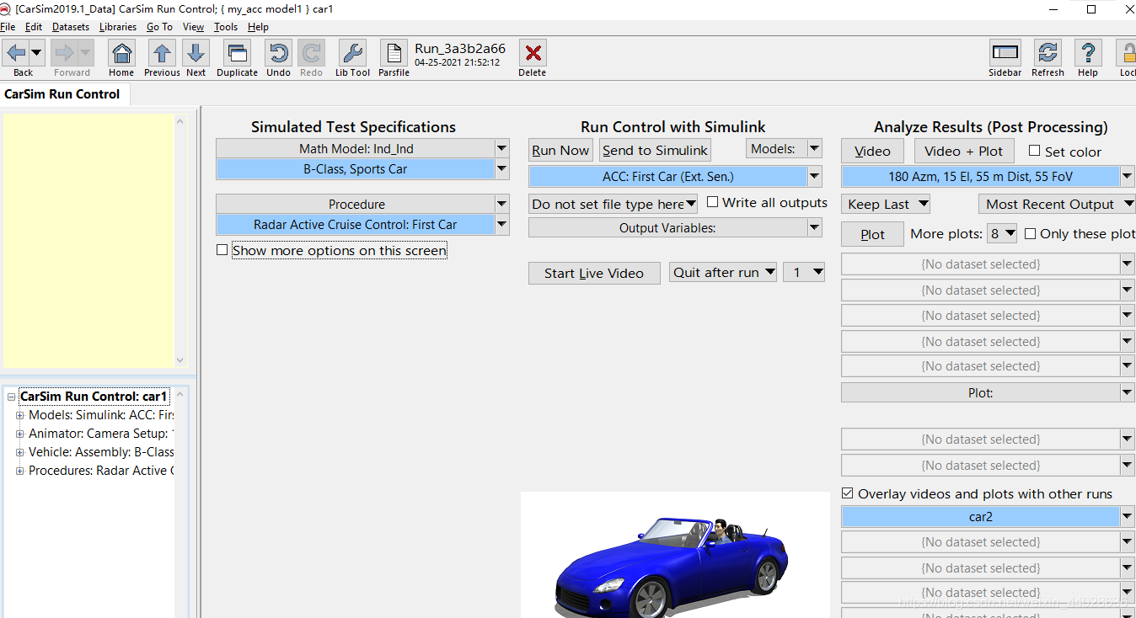Open the Edit menu
This screenshot has height=618, width=1136.
click(x=34, y=27)
